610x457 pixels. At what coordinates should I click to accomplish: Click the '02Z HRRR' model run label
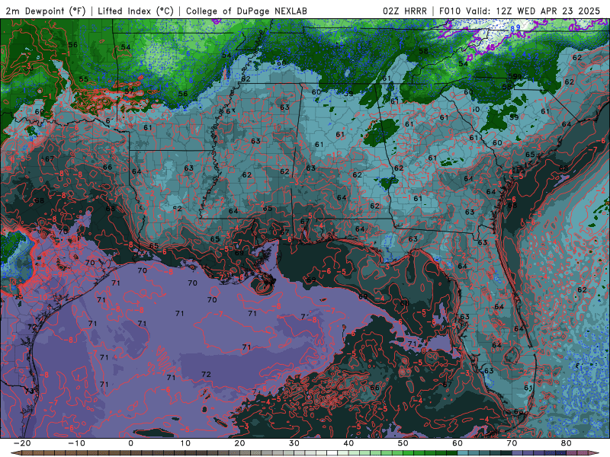[x=405, y=11]
